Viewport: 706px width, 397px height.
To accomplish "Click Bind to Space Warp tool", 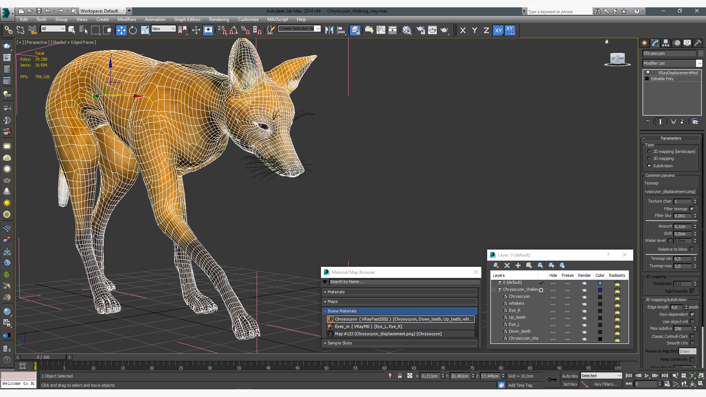I will pyautogui.click(x=32, y=30).
